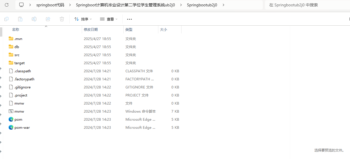Screen dimensions: 350x159
Task: Go to Springboot计算机毕业设计第二学位学生管理系统ub2j0 breadcrumb
Action: tap(125, 5)
